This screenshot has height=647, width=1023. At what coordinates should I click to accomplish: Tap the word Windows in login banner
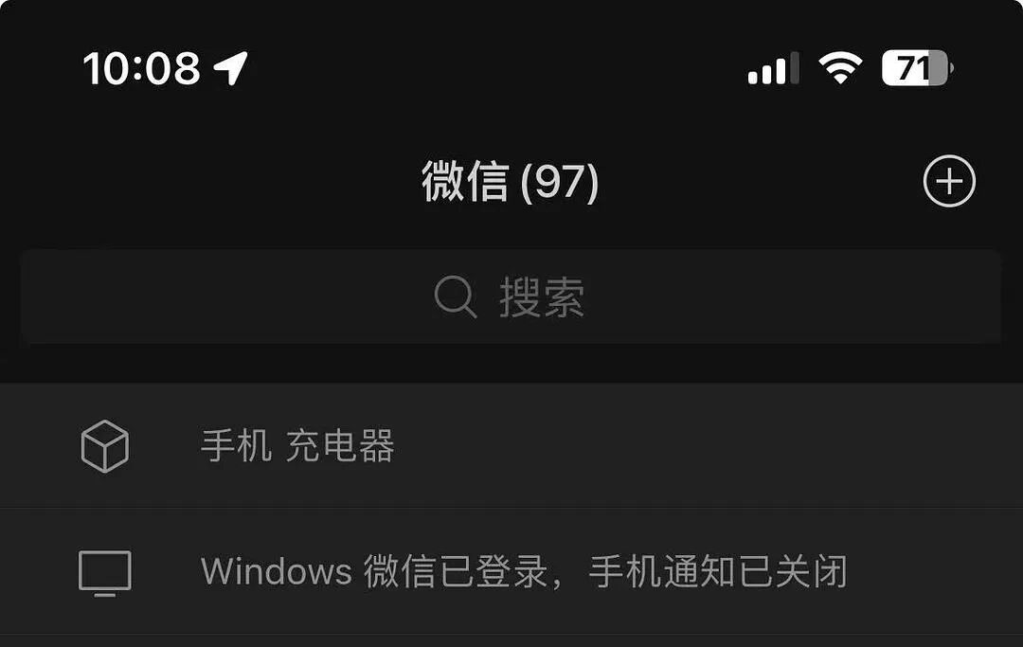pos(277,571)
